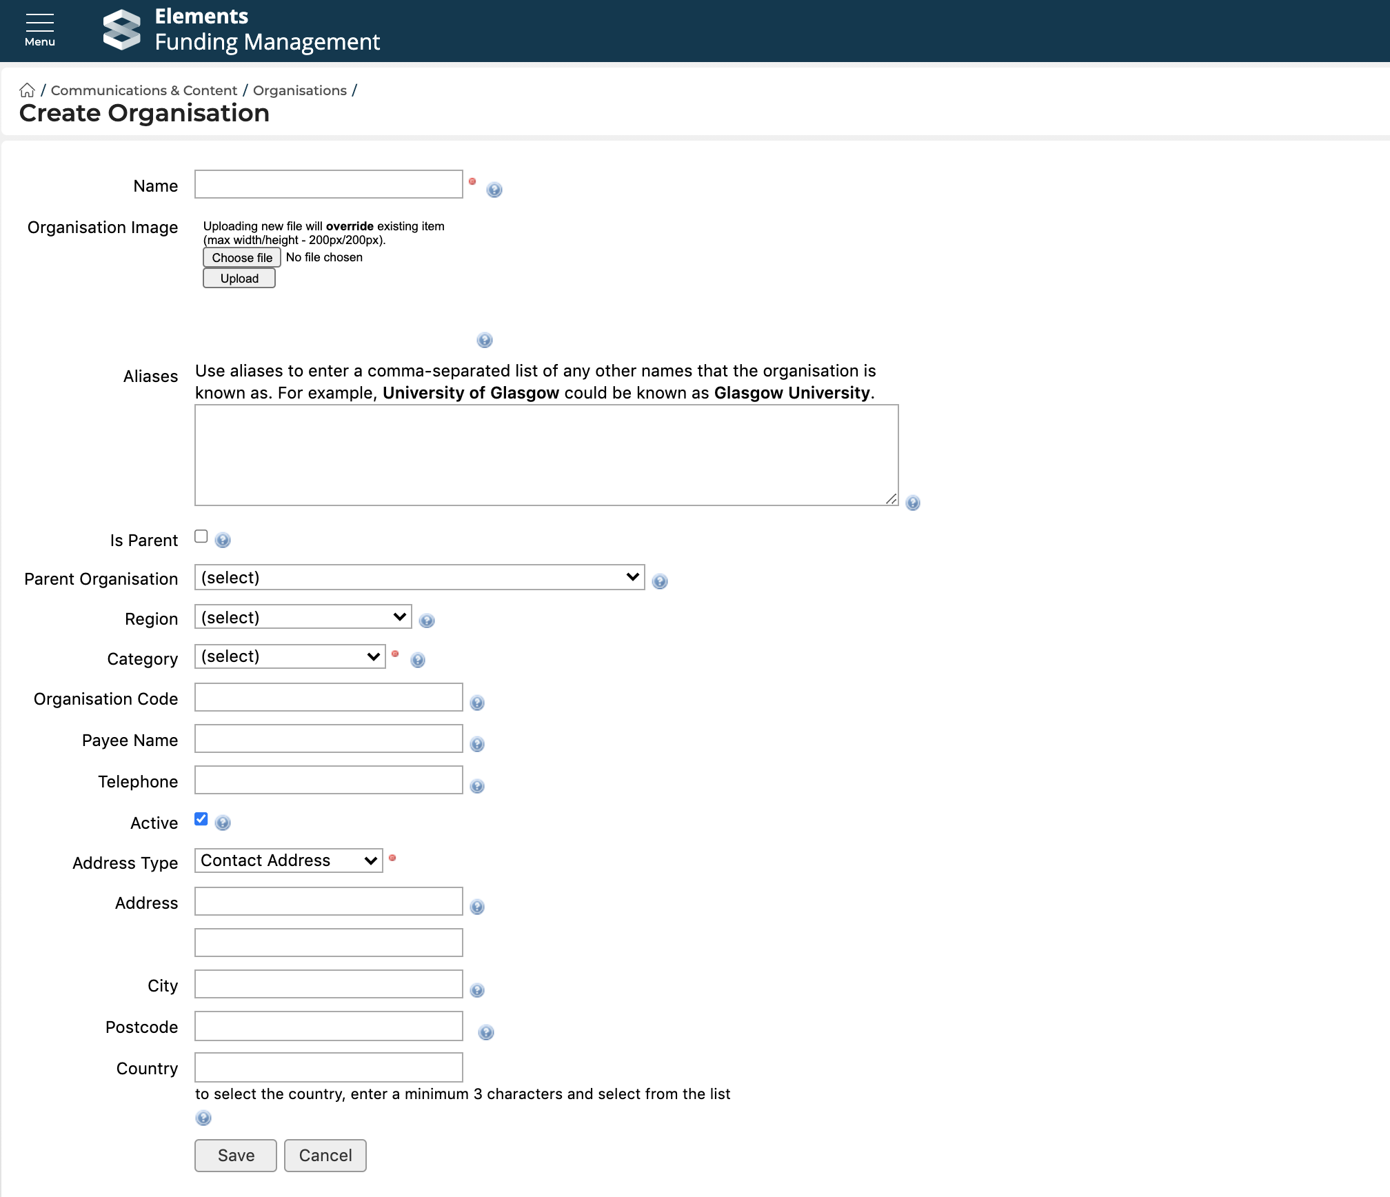Click the home icon in breadcrumb
The image size is (1390, 1197).
[x=27, y=90]
